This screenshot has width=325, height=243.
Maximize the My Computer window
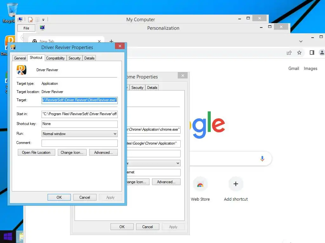pyautogui.click(x=248, y=18)
